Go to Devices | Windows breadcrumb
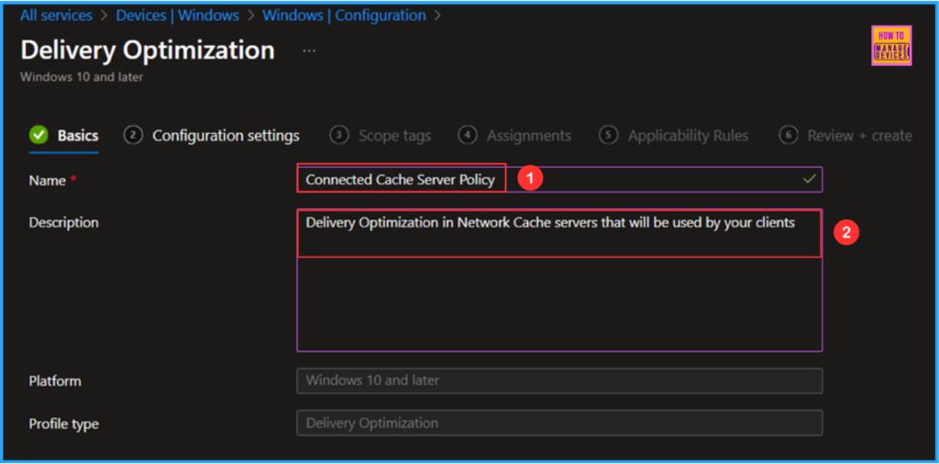939x464 pixels. point(177,15)
